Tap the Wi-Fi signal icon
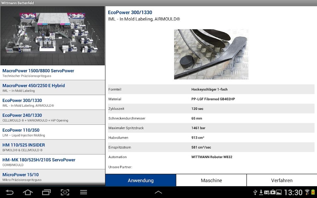Viewport: 317px width, 198px height. pos(307,192)
